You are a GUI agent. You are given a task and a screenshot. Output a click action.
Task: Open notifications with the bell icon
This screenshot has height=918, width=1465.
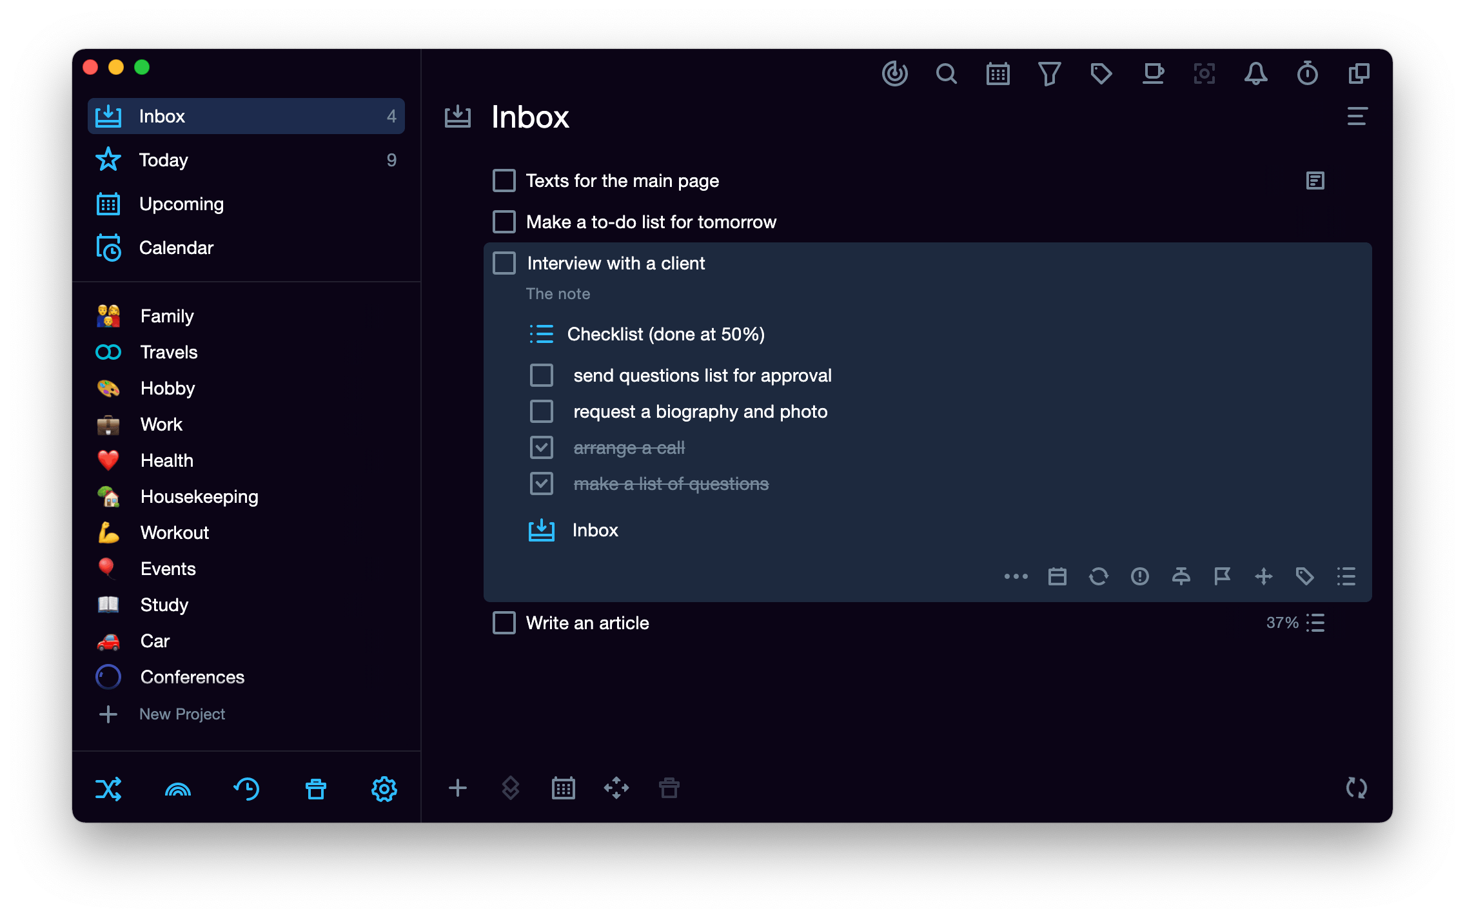click(x=1255, y=73)
